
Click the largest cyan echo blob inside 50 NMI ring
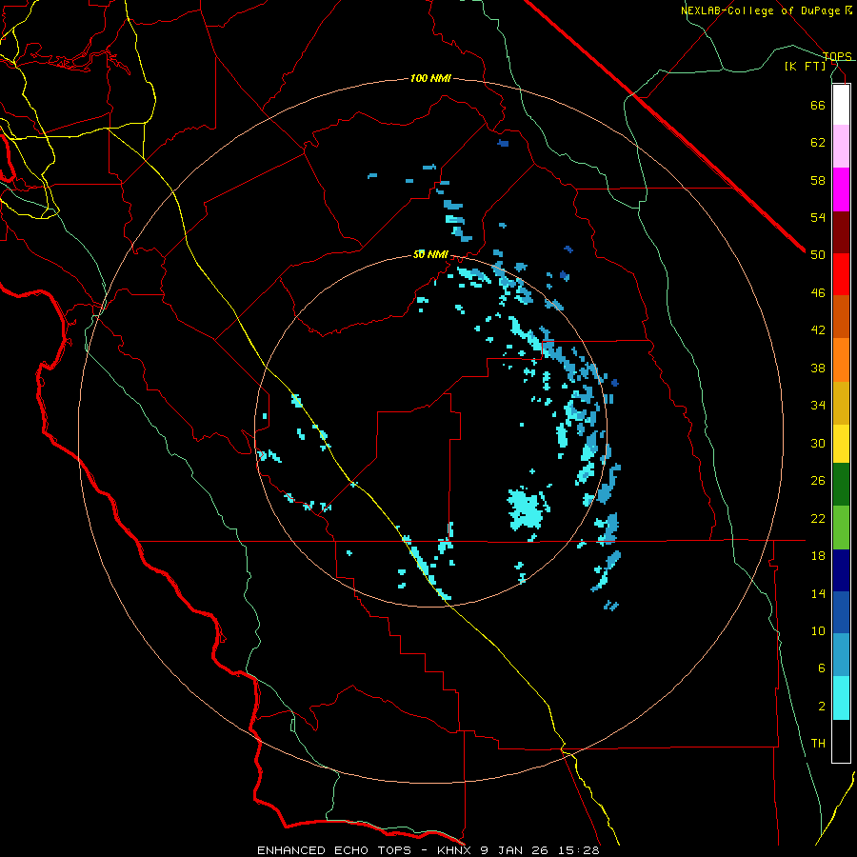coord(527,510)
